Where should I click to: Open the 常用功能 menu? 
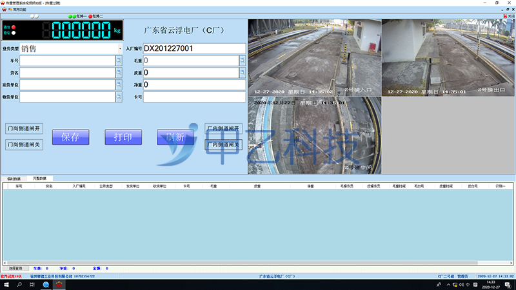click(x=17, y=8)
